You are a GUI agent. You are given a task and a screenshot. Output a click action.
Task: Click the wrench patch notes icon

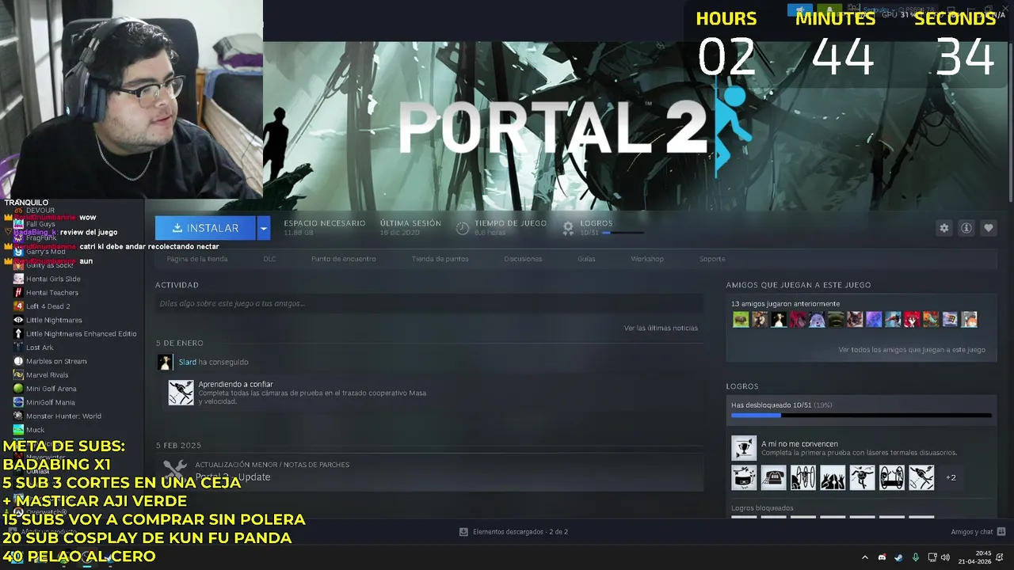pyautogui.click(x=174, y=471)
